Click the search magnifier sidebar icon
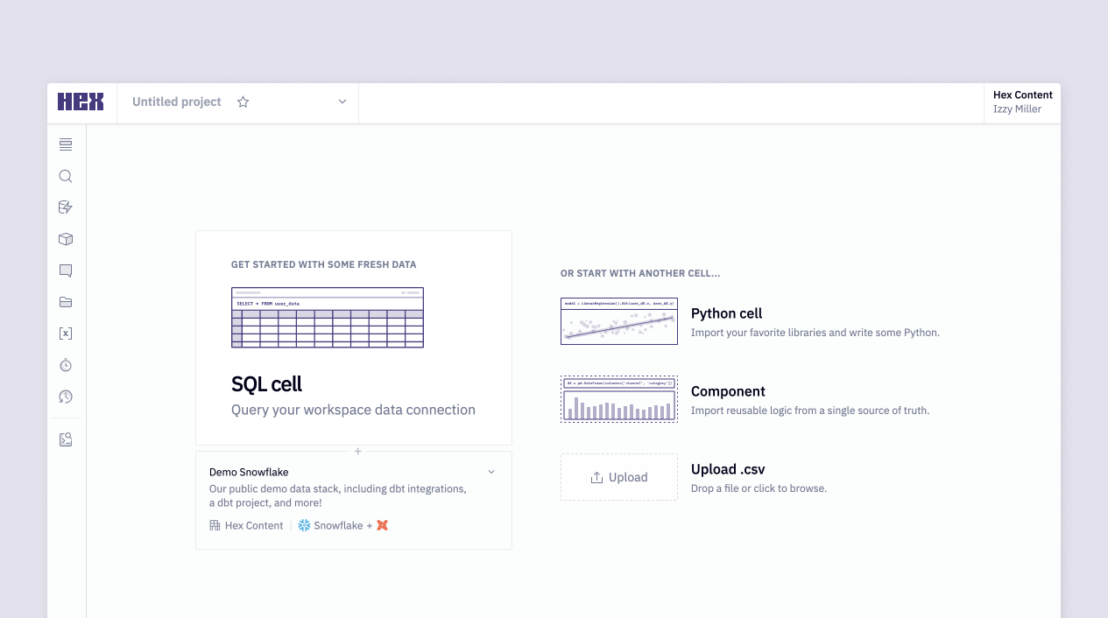 (66, 176)
